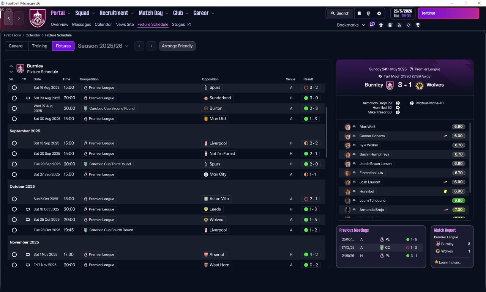Open the Recruitment menu dropdown arrow

[133, 13]
